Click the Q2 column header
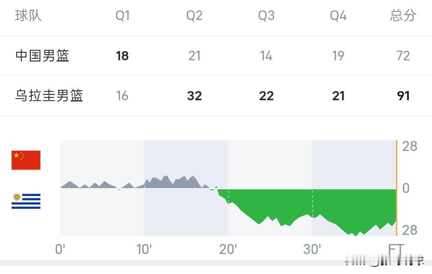This screenshot has height=274, width=432. (194, 16)
